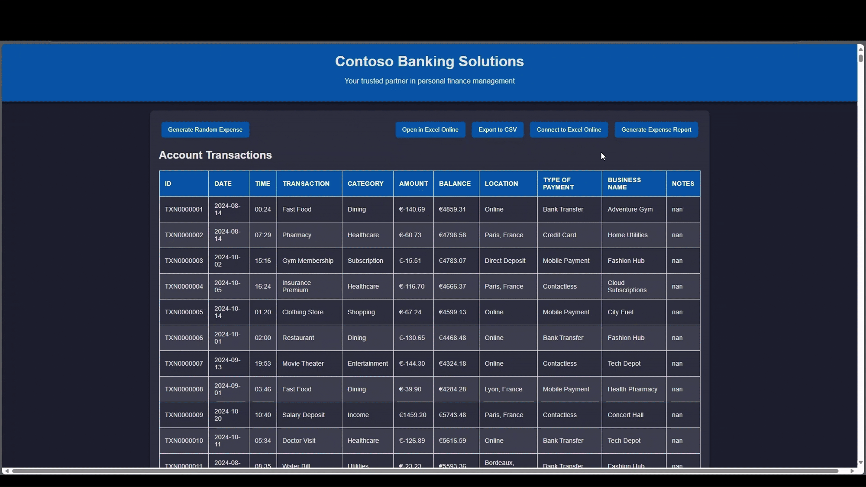Click transaction ID TXN0000008
This screenshot has width=866, height=487.
pyautogui.click(x=184, y=389)
